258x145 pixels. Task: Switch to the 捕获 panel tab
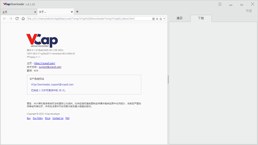point(180,18)
